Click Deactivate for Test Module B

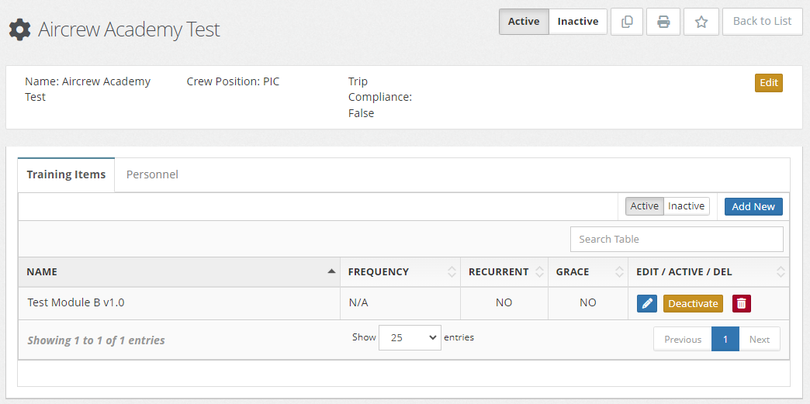click(x=694, y=304)
